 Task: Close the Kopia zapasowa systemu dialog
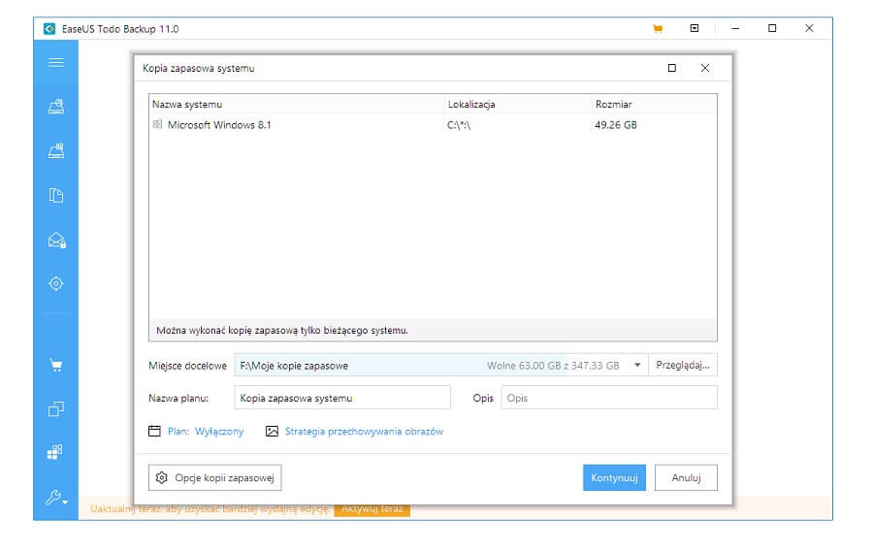coord(705,68)
